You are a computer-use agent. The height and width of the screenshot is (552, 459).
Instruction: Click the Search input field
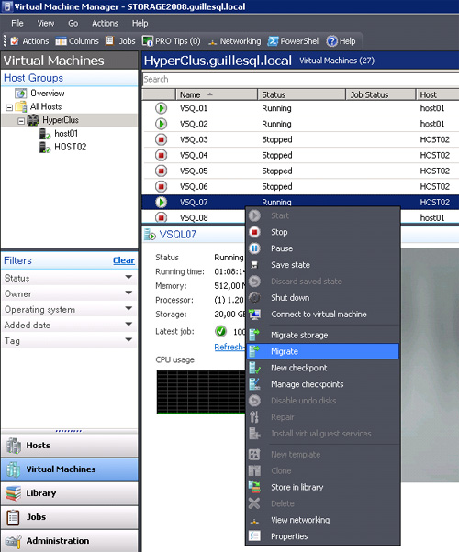(300, 79)
